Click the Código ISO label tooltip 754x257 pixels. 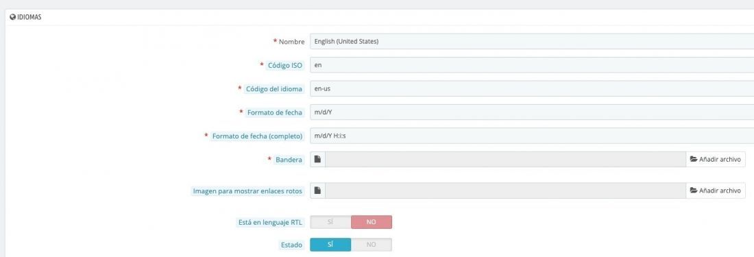pos(286,65)
